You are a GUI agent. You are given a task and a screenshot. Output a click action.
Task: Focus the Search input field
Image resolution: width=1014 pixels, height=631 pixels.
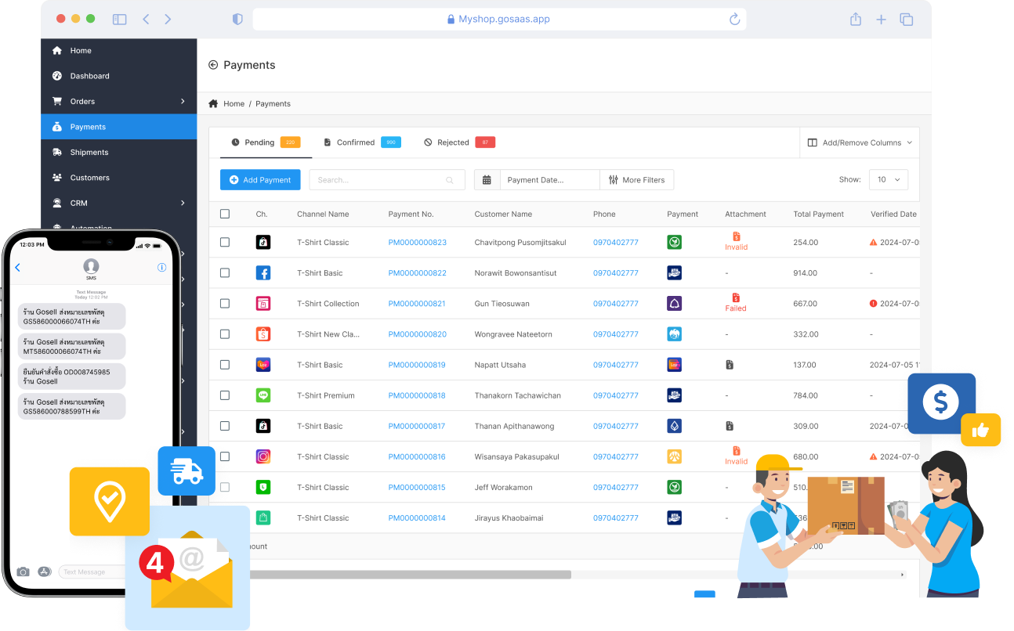tap(387, 180)
